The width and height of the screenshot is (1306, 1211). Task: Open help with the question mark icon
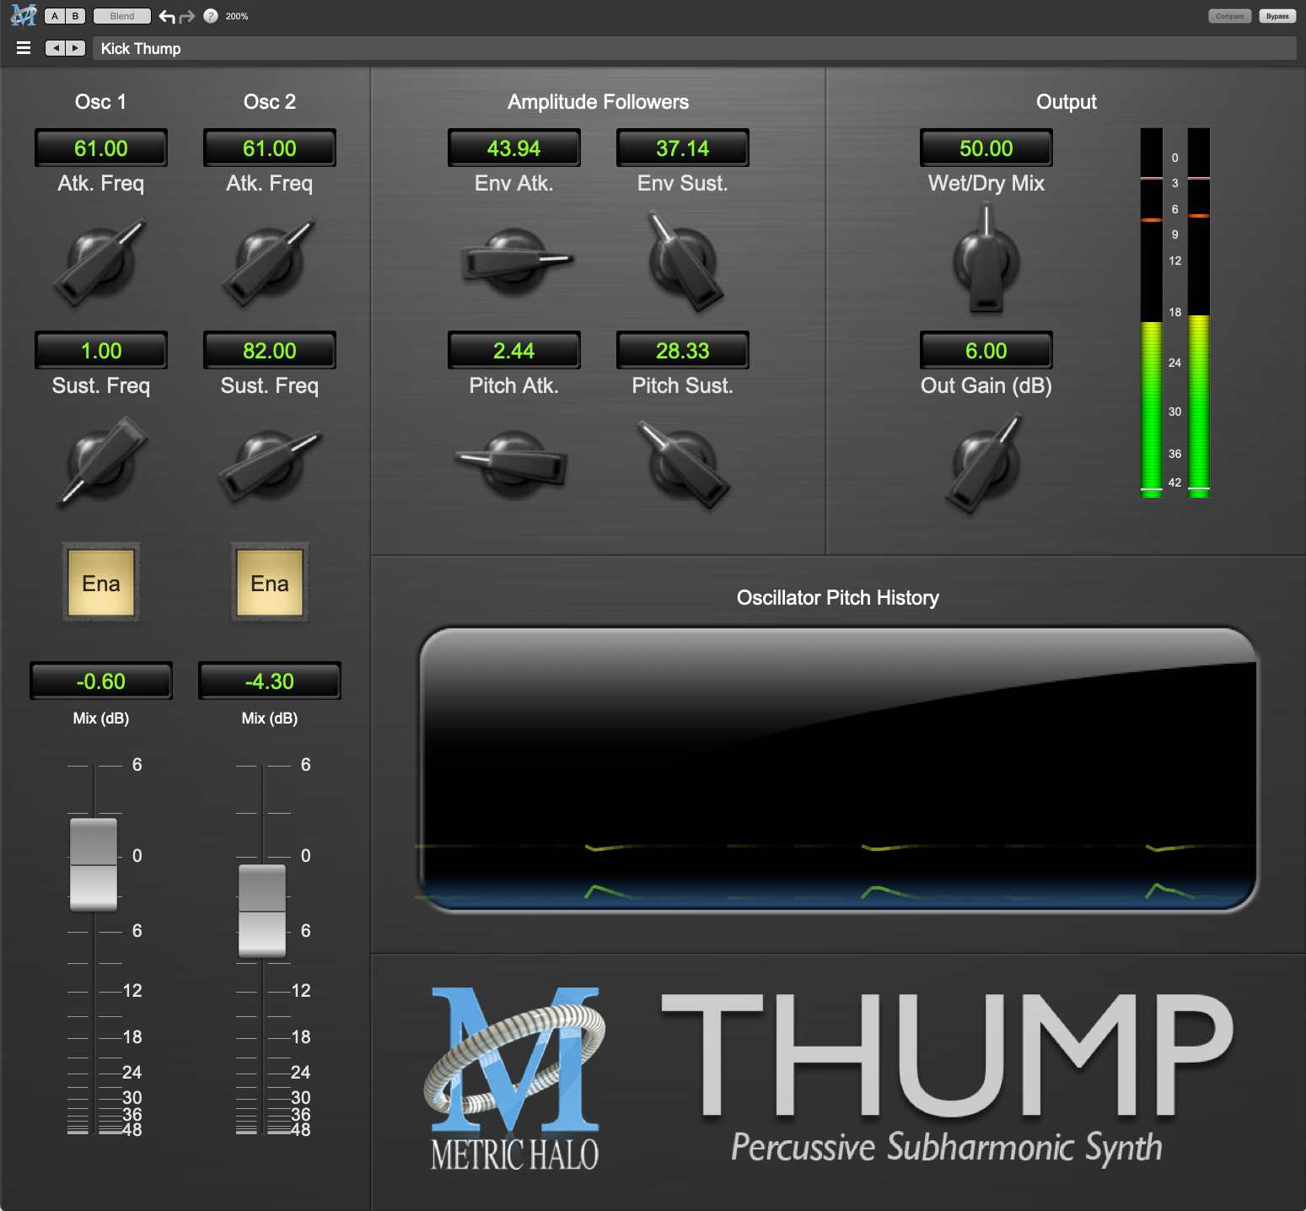211,16
